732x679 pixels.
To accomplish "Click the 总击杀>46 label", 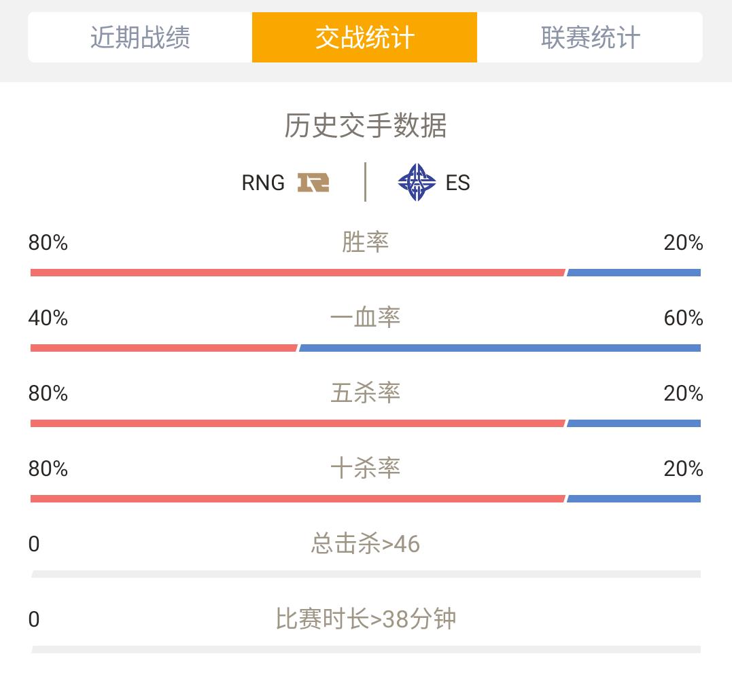I will pos(366,545).
